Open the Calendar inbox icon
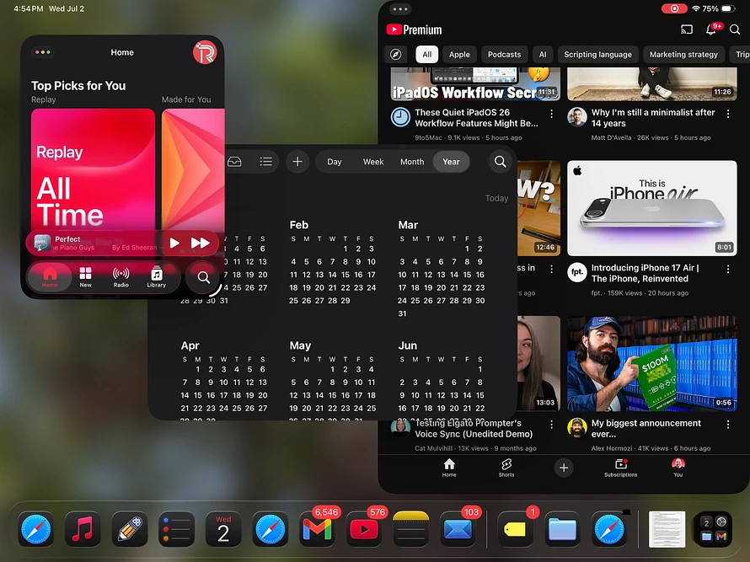Viewport: 750px width, 562px height. [x=234, y=162]
